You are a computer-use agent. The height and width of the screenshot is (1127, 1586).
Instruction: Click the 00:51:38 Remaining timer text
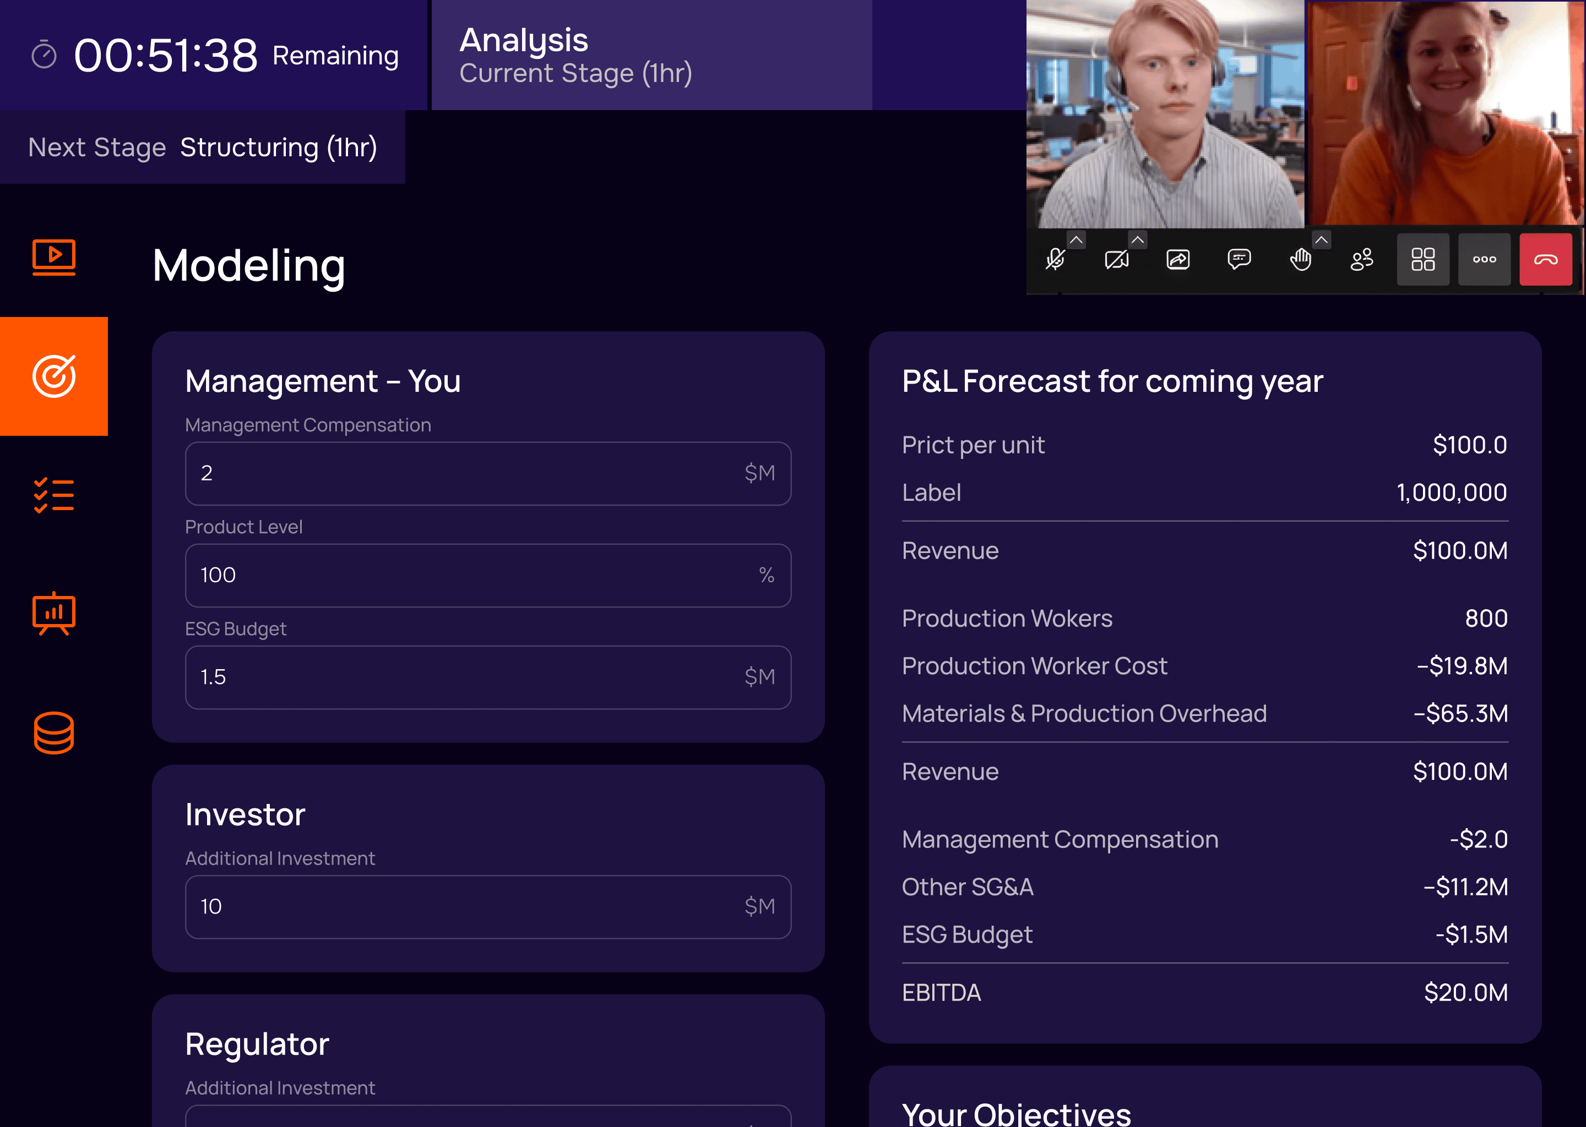click(x=235, y=56)
